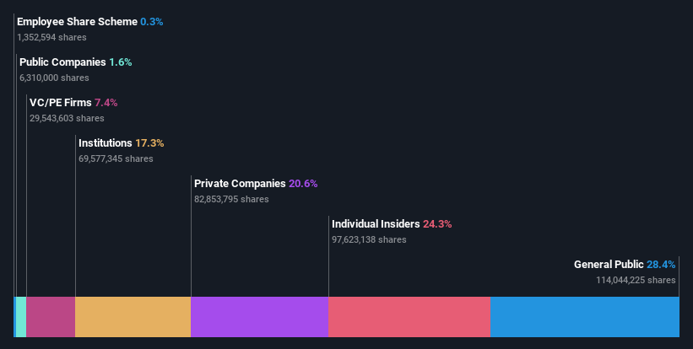This screenshot has height=349, width=693.
Task: Click the 28.4% General Public percentage
Action: point(661,265)
